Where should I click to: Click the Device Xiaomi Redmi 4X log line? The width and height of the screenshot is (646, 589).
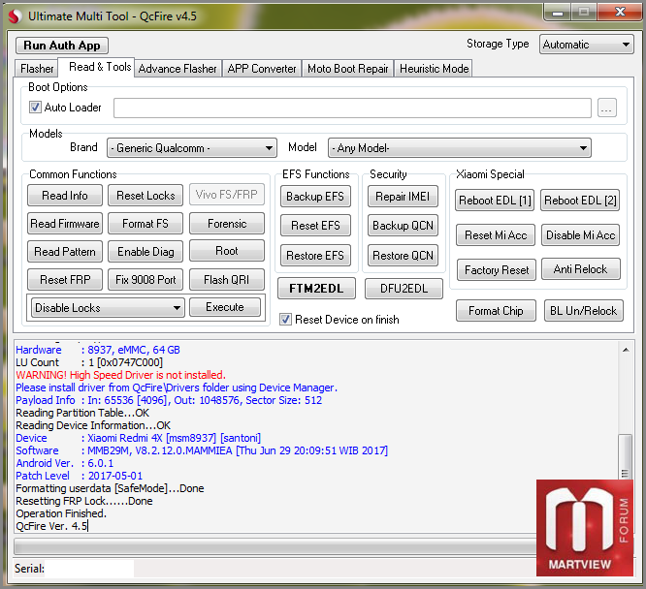pos(139,438)
